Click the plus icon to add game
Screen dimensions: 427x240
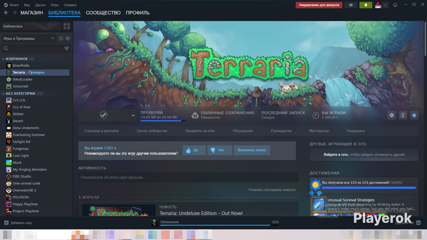pyautogui.click(x=6, y=223)
